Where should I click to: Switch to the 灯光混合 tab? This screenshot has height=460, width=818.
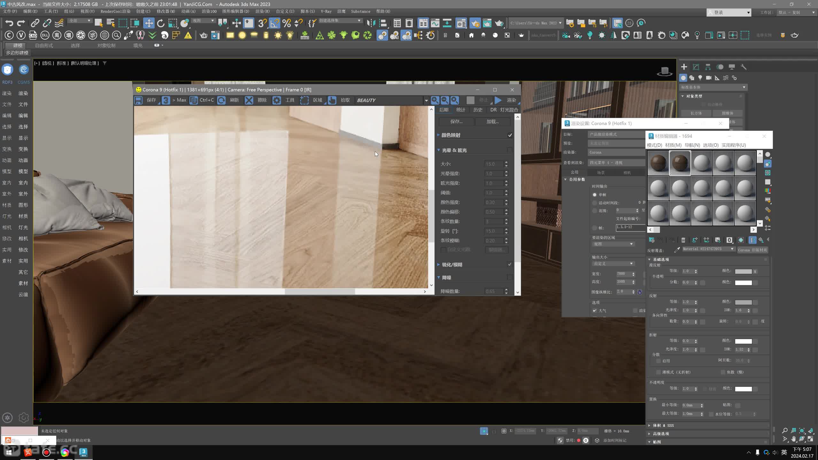point(509,110)
